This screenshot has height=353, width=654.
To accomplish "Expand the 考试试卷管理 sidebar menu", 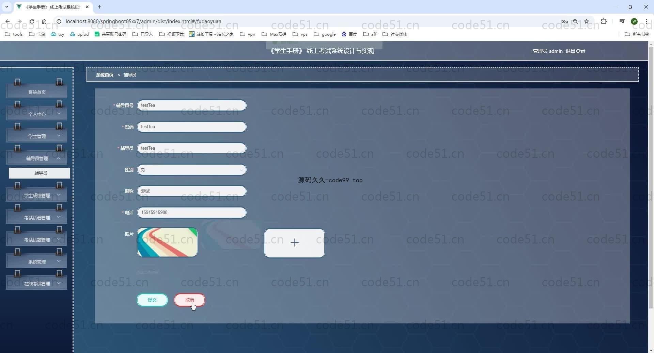I will click(37, 218).
